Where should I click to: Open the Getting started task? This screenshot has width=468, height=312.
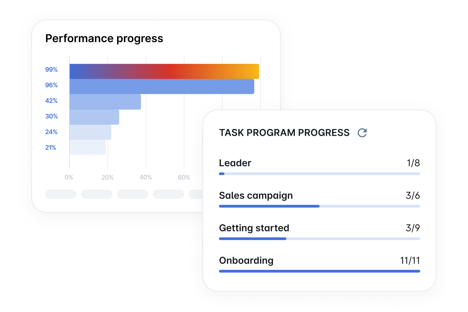point(254,228)
